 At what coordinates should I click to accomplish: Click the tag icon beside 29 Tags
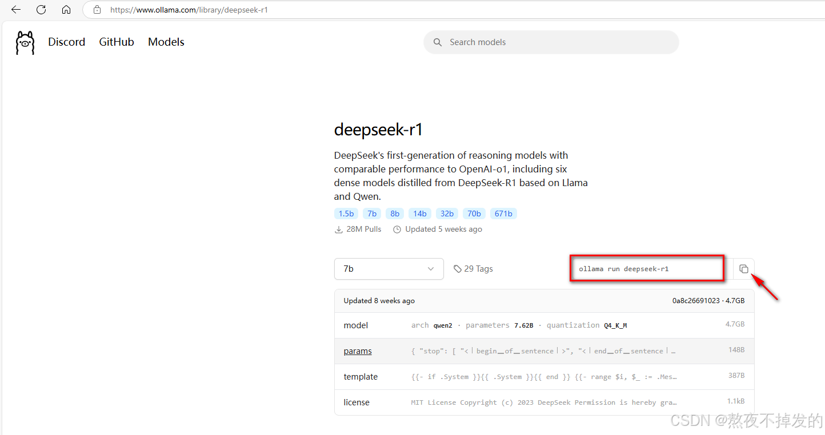pyautogui.click(x=458, y=269)
